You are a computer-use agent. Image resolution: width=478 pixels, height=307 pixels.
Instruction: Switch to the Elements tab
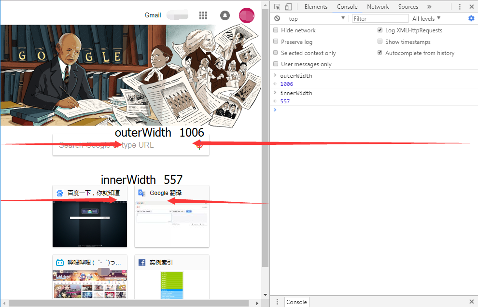(x=316, y=7)
